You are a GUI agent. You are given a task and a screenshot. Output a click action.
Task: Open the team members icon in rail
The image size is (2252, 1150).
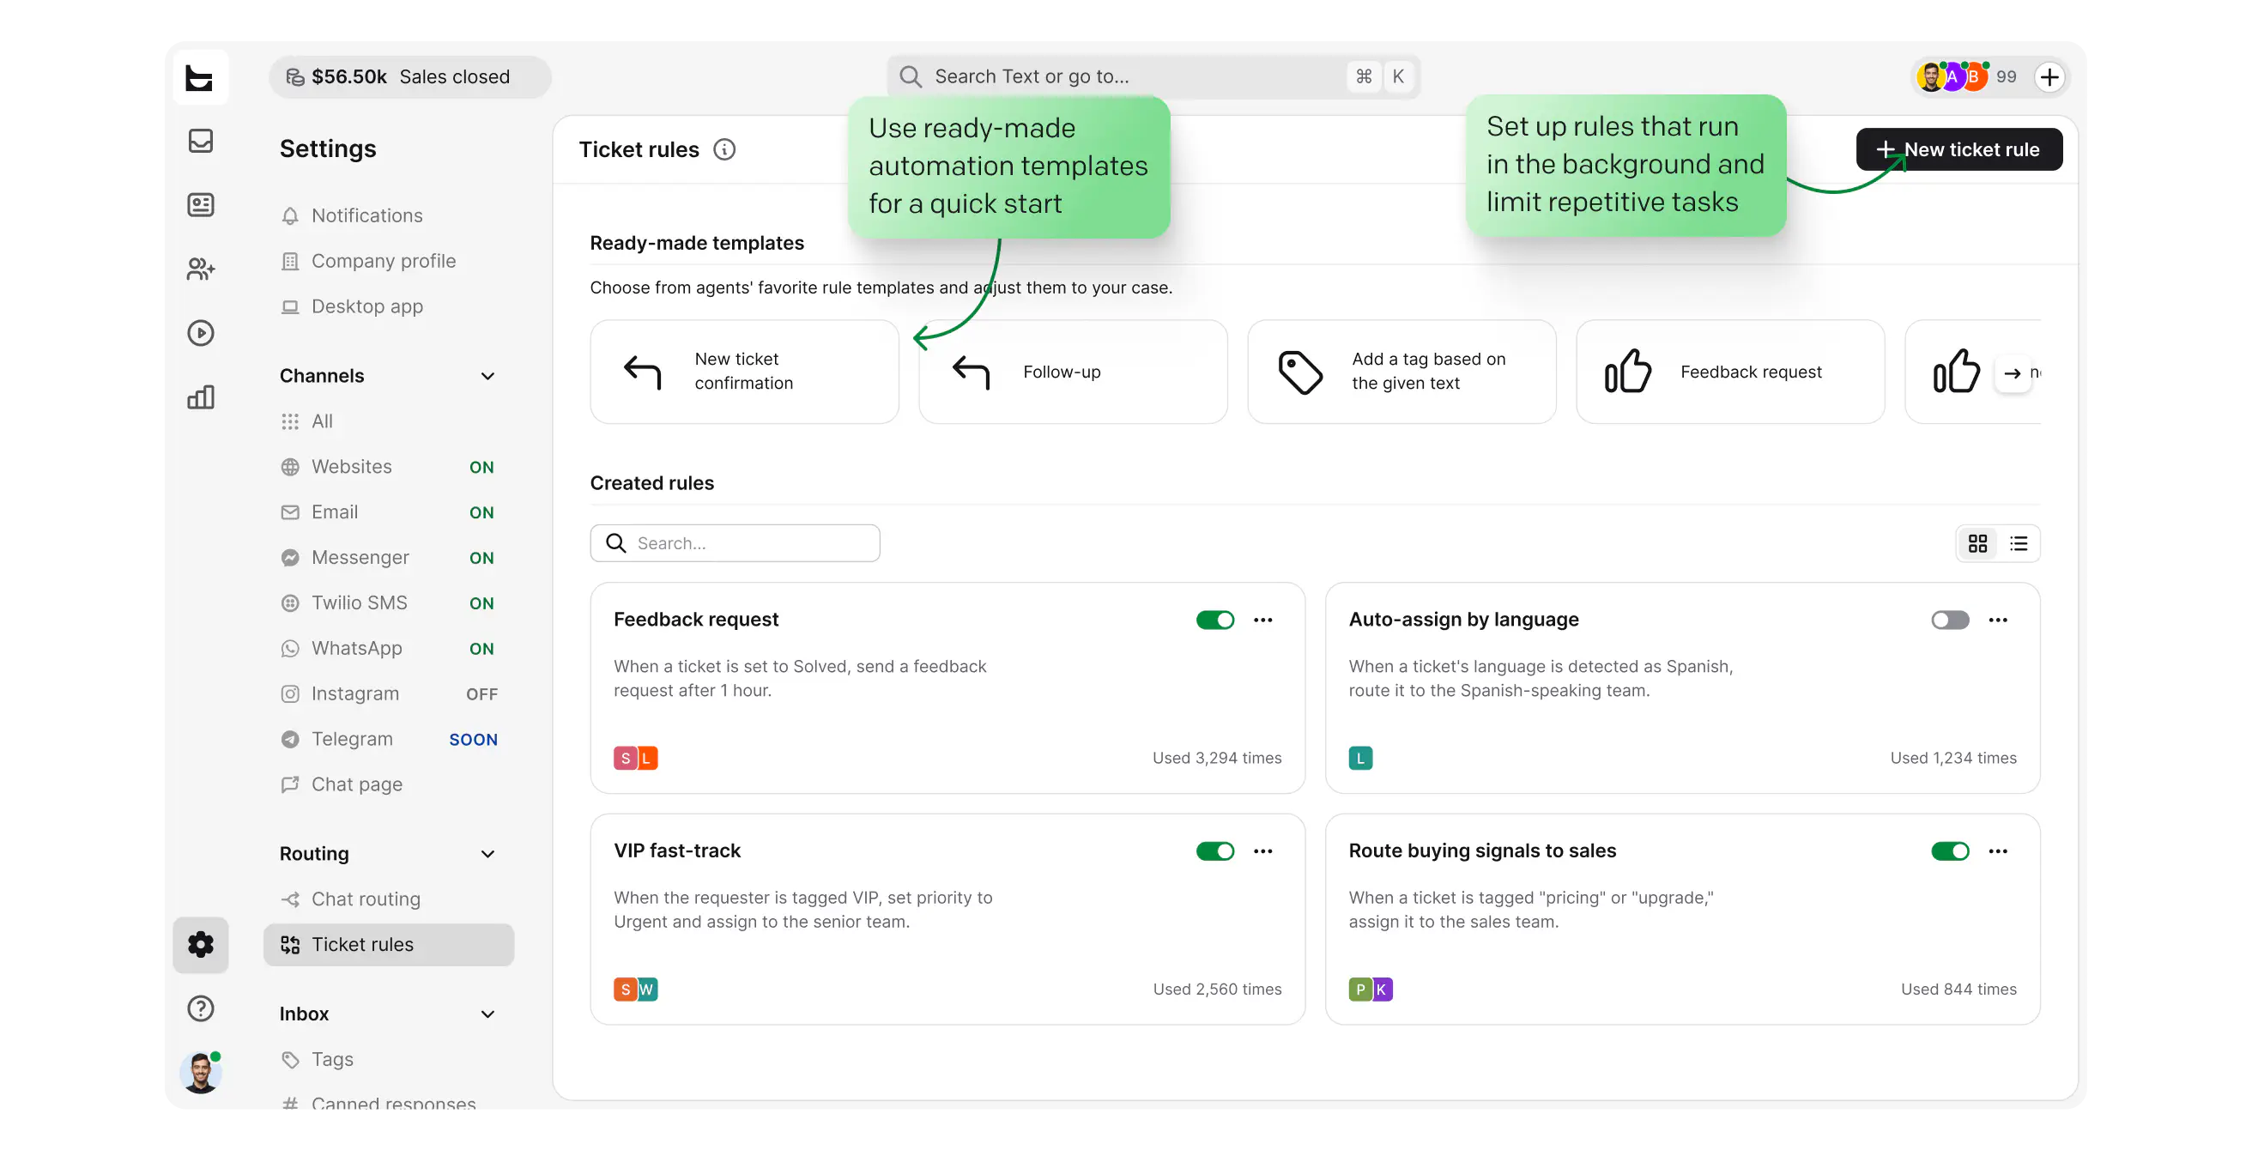coord(200,269)
